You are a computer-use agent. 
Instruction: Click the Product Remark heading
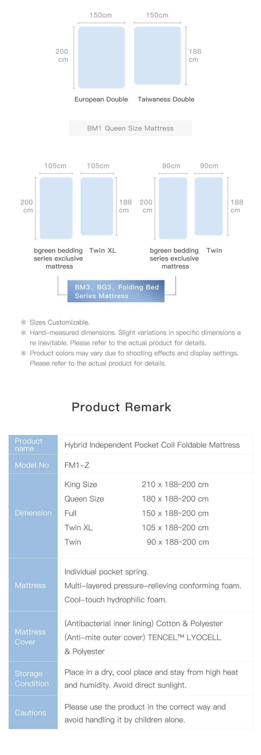tap(121, 407)
